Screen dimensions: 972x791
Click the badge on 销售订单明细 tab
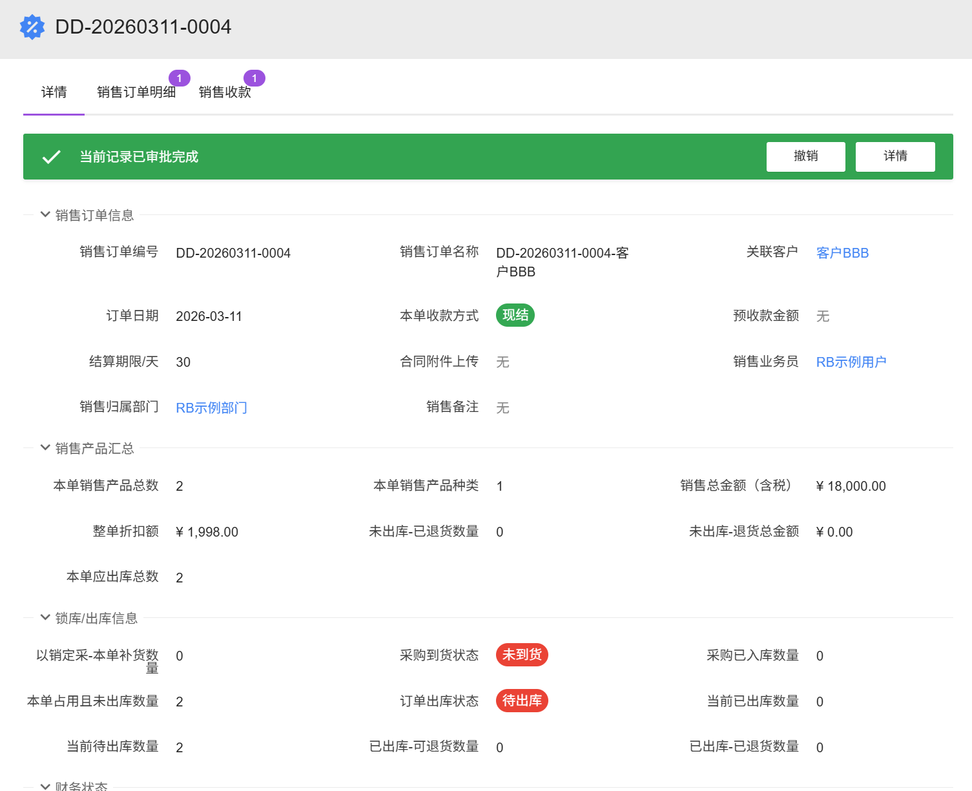tap(179, 78)
